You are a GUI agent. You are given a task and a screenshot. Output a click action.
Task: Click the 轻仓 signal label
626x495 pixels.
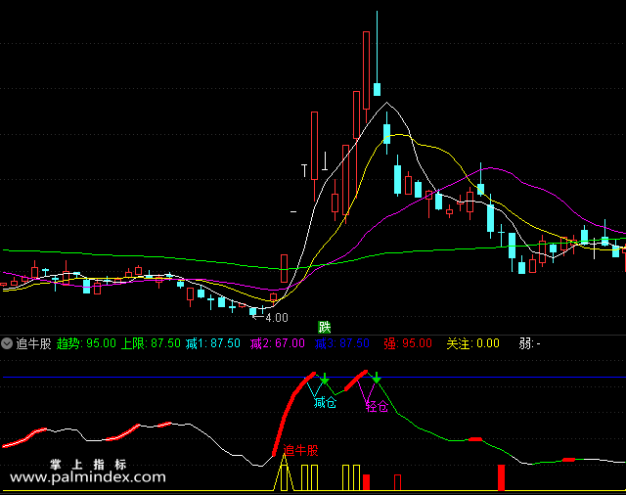click(377, 407)
